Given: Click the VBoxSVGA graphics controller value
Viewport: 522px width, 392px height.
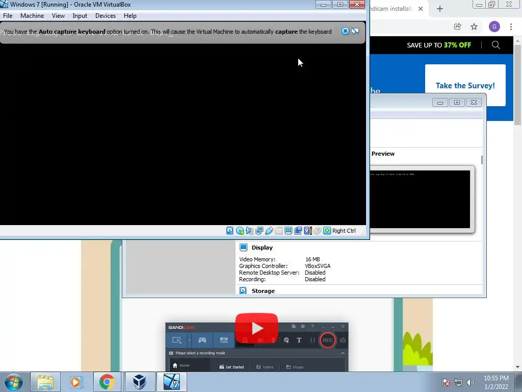Looking at the screenshot, I should (x=318, y=266).
